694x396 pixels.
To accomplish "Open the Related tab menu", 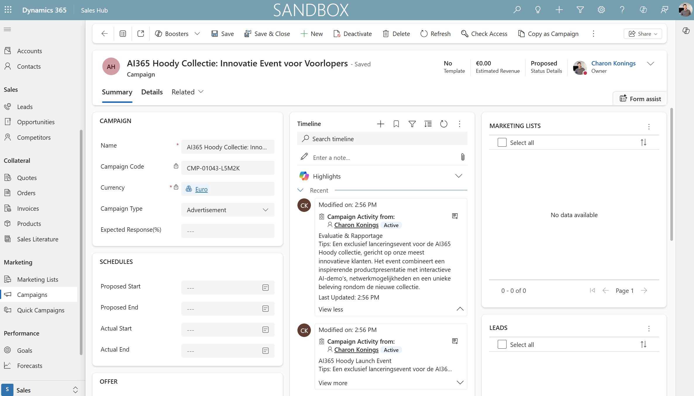I will pos(187,92).
